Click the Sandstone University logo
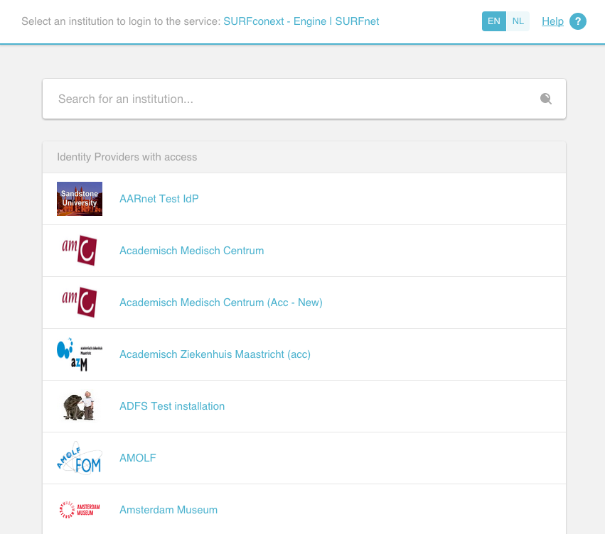This screenshot has height=534, width=605. pos(80,199)
